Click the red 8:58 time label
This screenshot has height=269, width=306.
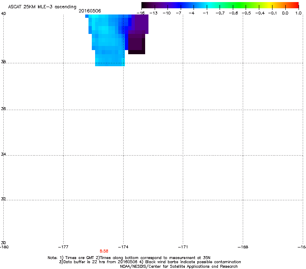(x=104, y=251)
